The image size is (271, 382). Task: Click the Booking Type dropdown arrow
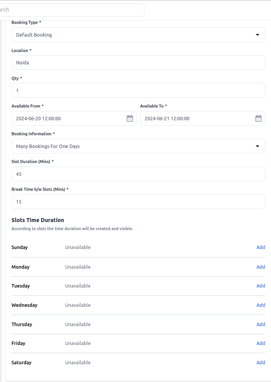[x=258, y=35]
